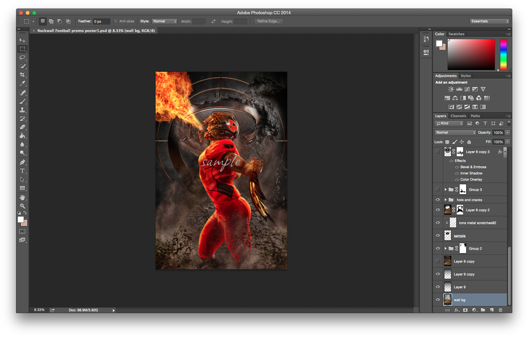Delete layer using trash icon
528x337 pixels.
click(x=500, y=310)
